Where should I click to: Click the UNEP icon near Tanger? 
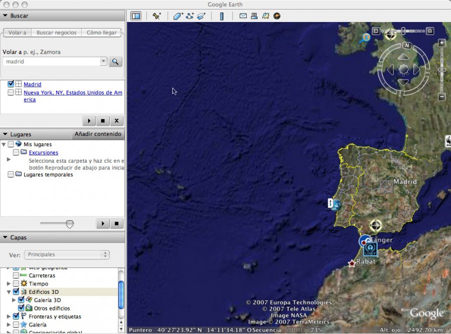click(x=370, y=249)
